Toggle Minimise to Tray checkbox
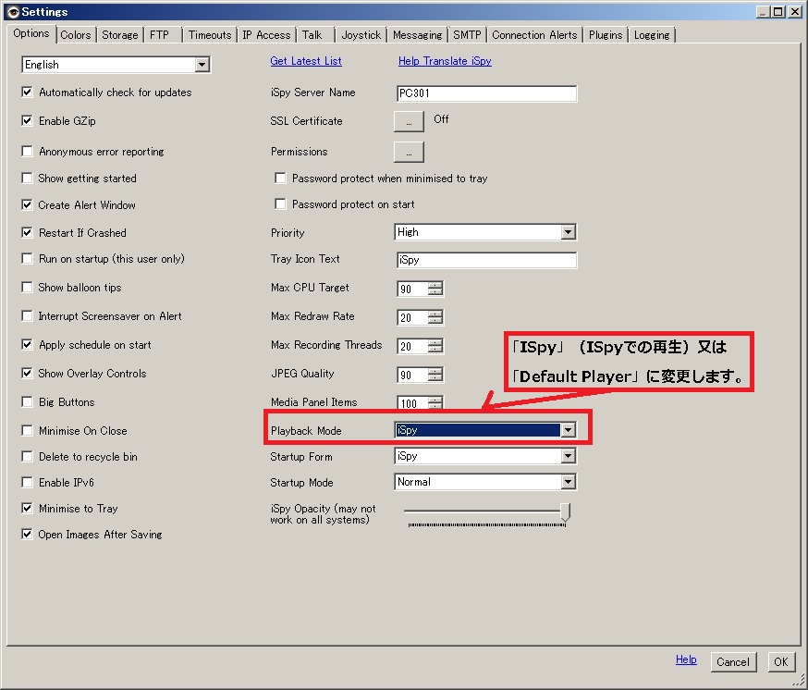808x690 pixels. pyautogui.click(x=27, y=509)
